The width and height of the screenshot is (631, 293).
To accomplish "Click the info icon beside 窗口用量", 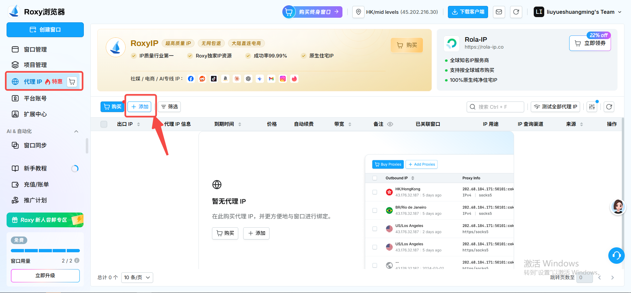I will tap(77, 260).
